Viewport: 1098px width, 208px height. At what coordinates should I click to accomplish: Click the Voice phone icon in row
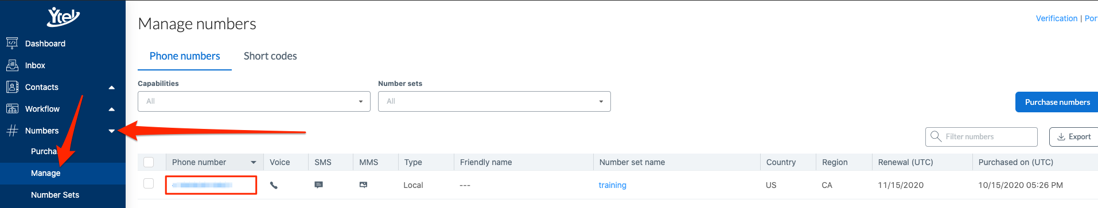click(x=274, y=185)
